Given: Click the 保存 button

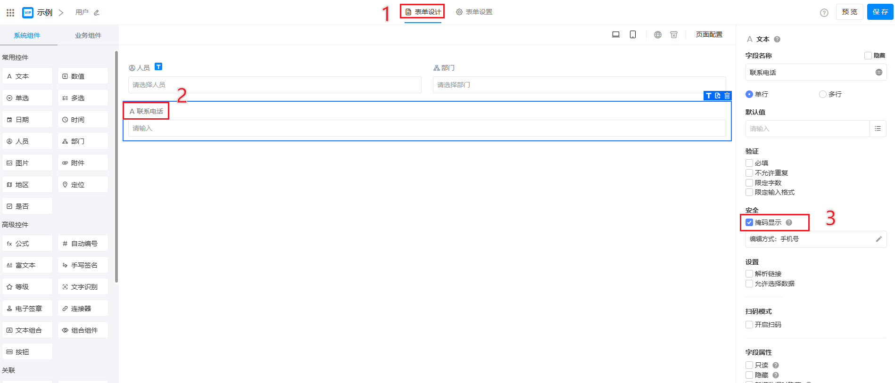Looking at the screenshot, I should click(x=880, y=12).
